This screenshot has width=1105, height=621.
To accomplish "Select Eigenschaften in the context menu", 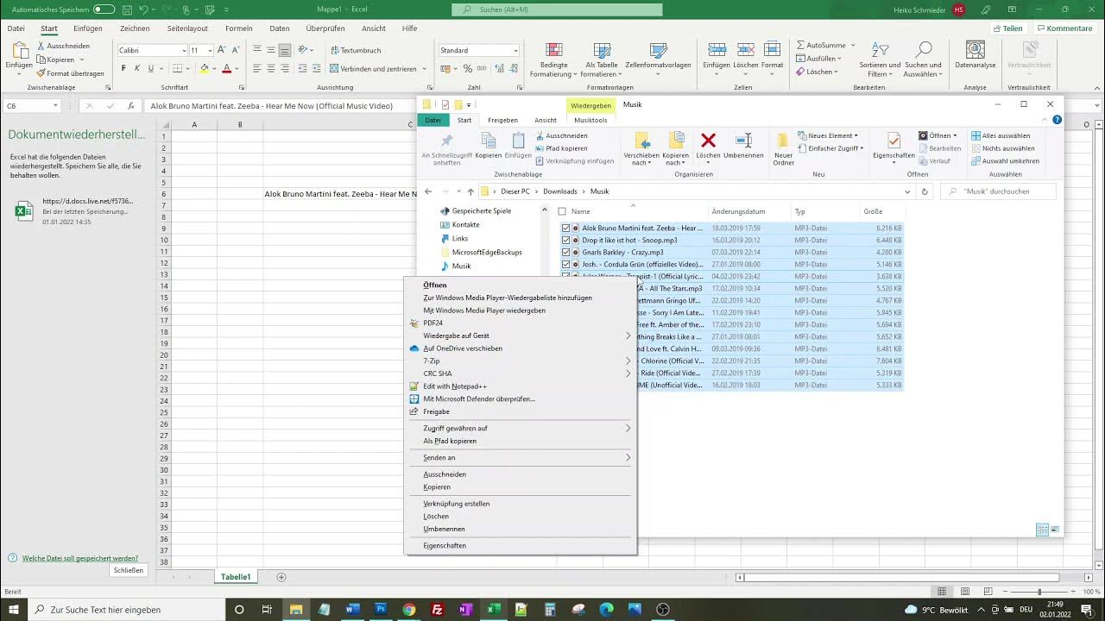I will pos(445,546).
